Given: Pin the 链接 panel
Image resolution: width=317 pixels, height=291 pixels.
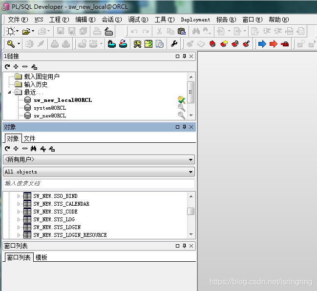Looking at the screenshot, I should [x=184, y=56].
